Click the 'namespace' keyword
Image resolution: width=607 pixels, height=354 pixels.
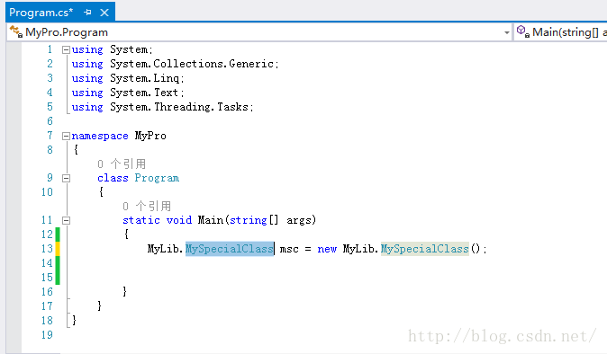[x=100, y=137]
